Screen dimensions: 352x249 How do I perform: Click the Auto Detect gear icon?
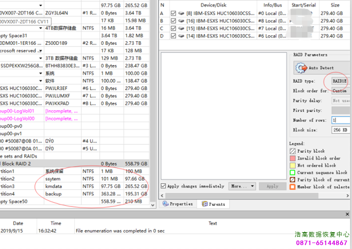301,68
